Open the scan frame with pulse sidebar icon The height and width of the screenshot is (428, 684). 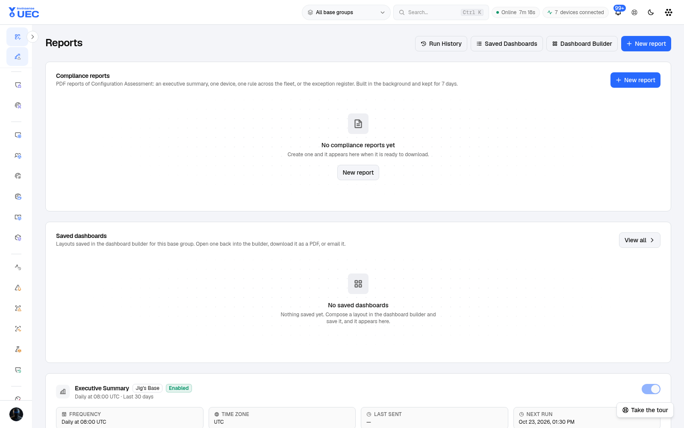[x=18, y=329]
